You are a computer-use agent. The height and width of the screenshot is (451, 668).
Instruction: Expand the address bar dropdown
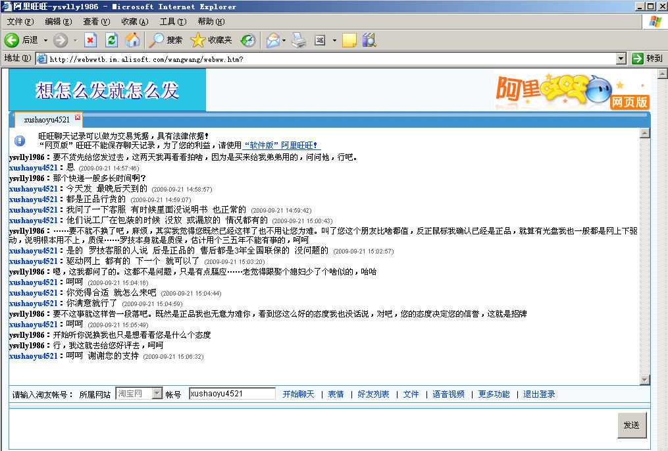[x=621, y=59]
